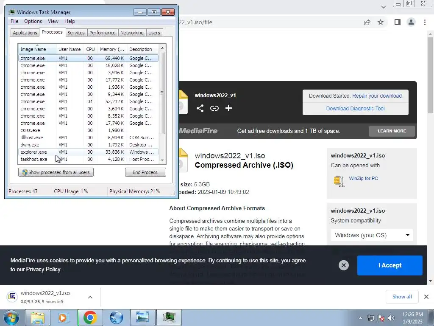Viewport: 434px width, 326px height.
Task: Open Chrome three-dot menu
Action: (x=425, y=22)
